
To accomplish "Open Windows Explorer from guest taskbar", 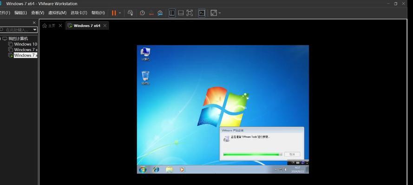I will tap(170, 170).
